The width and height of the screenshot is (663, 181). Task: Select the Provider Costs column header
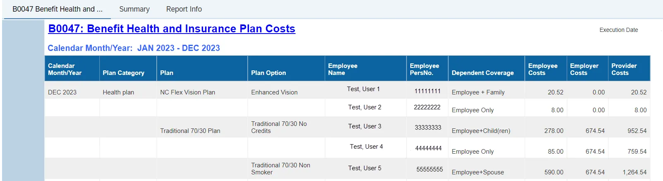click(x=624, y=69)
